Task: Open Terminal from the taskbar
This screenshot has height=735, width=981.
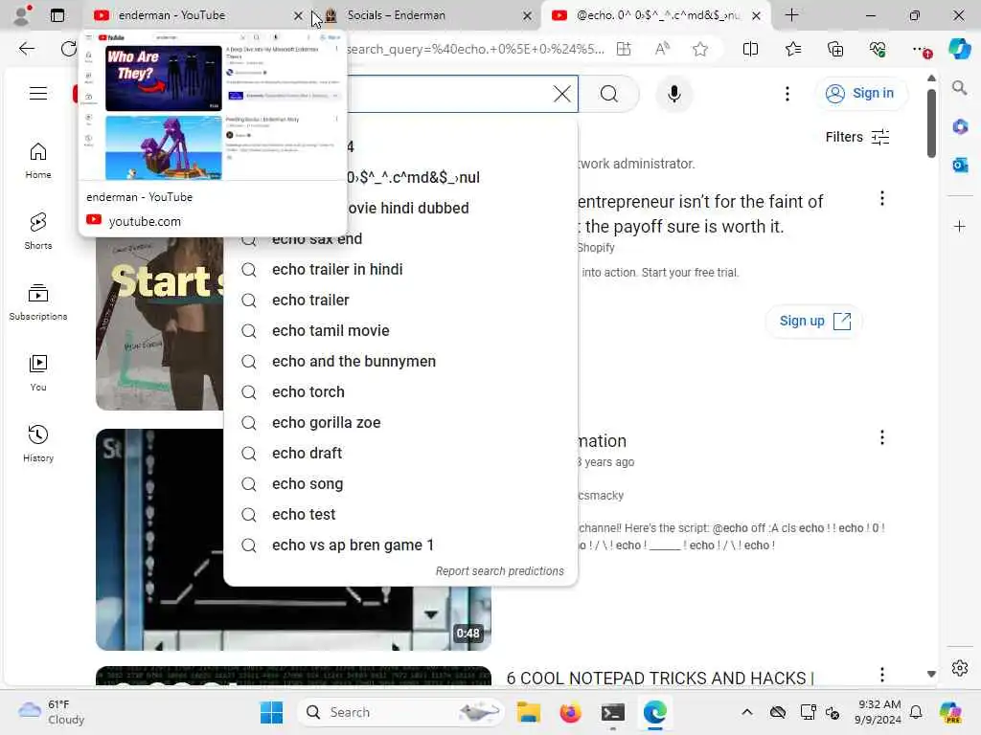Action: 612,712
